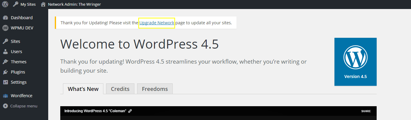Click the video SHARE button
Viewport: 411px width, 120px height.
(366, 111)
